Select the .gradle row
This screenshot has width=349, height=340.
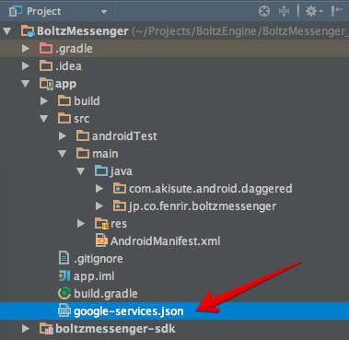tap(174, 49)
